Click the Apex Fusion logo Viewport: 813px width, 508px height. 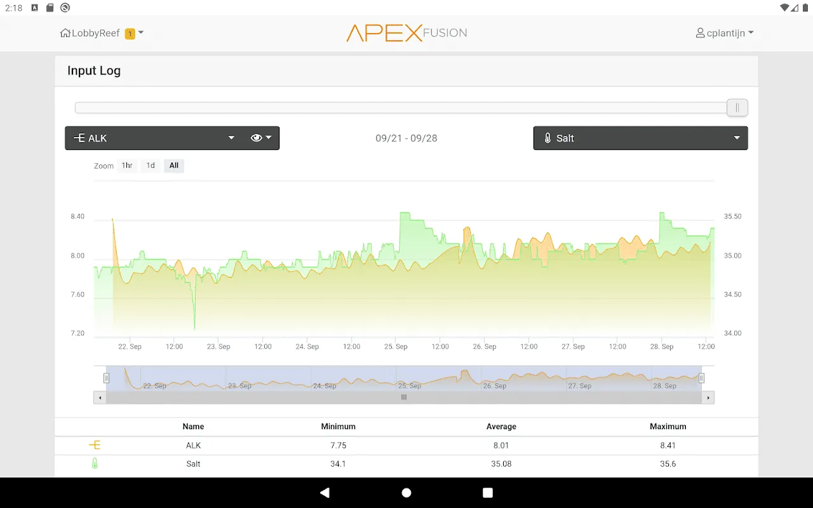406,32
